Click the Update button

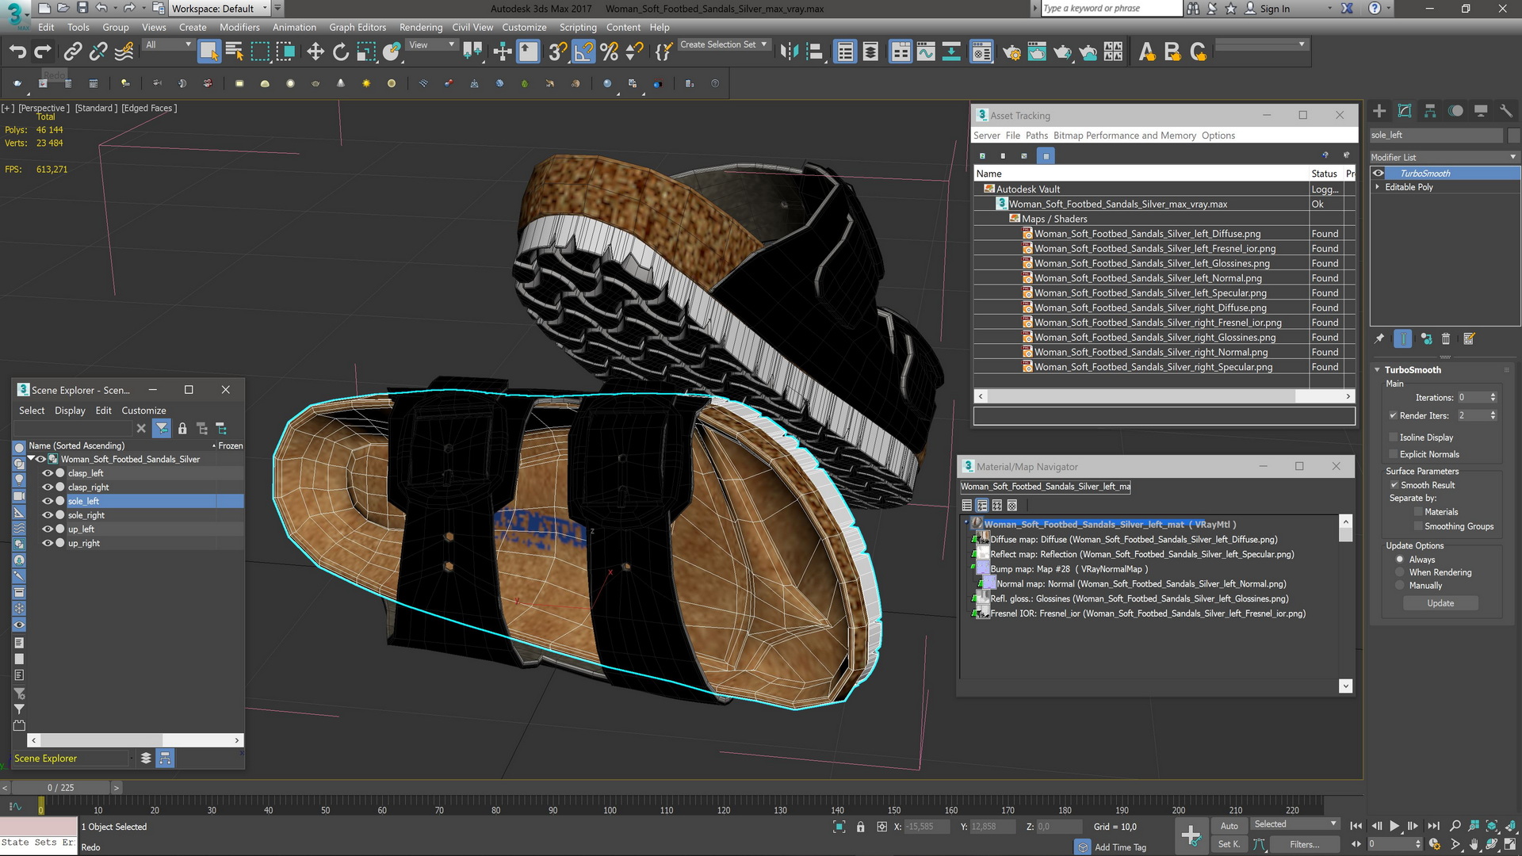[x=1440, y=603]
